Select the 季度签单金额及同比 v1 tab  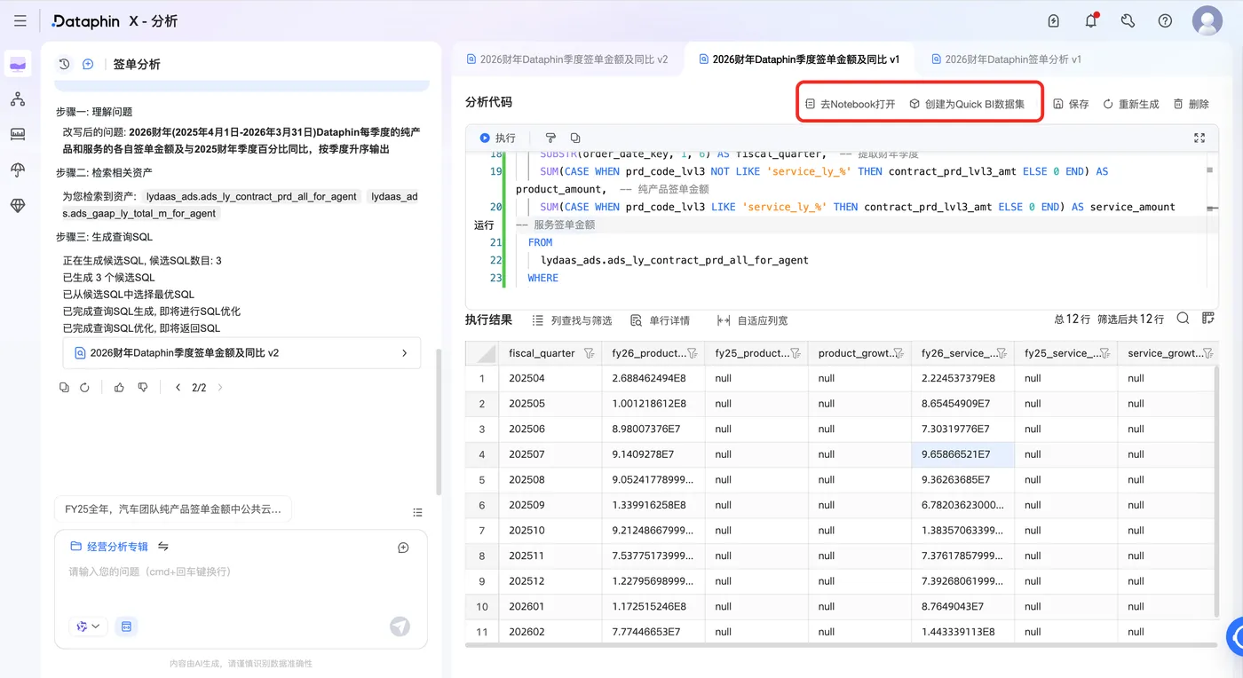[800, 59]
